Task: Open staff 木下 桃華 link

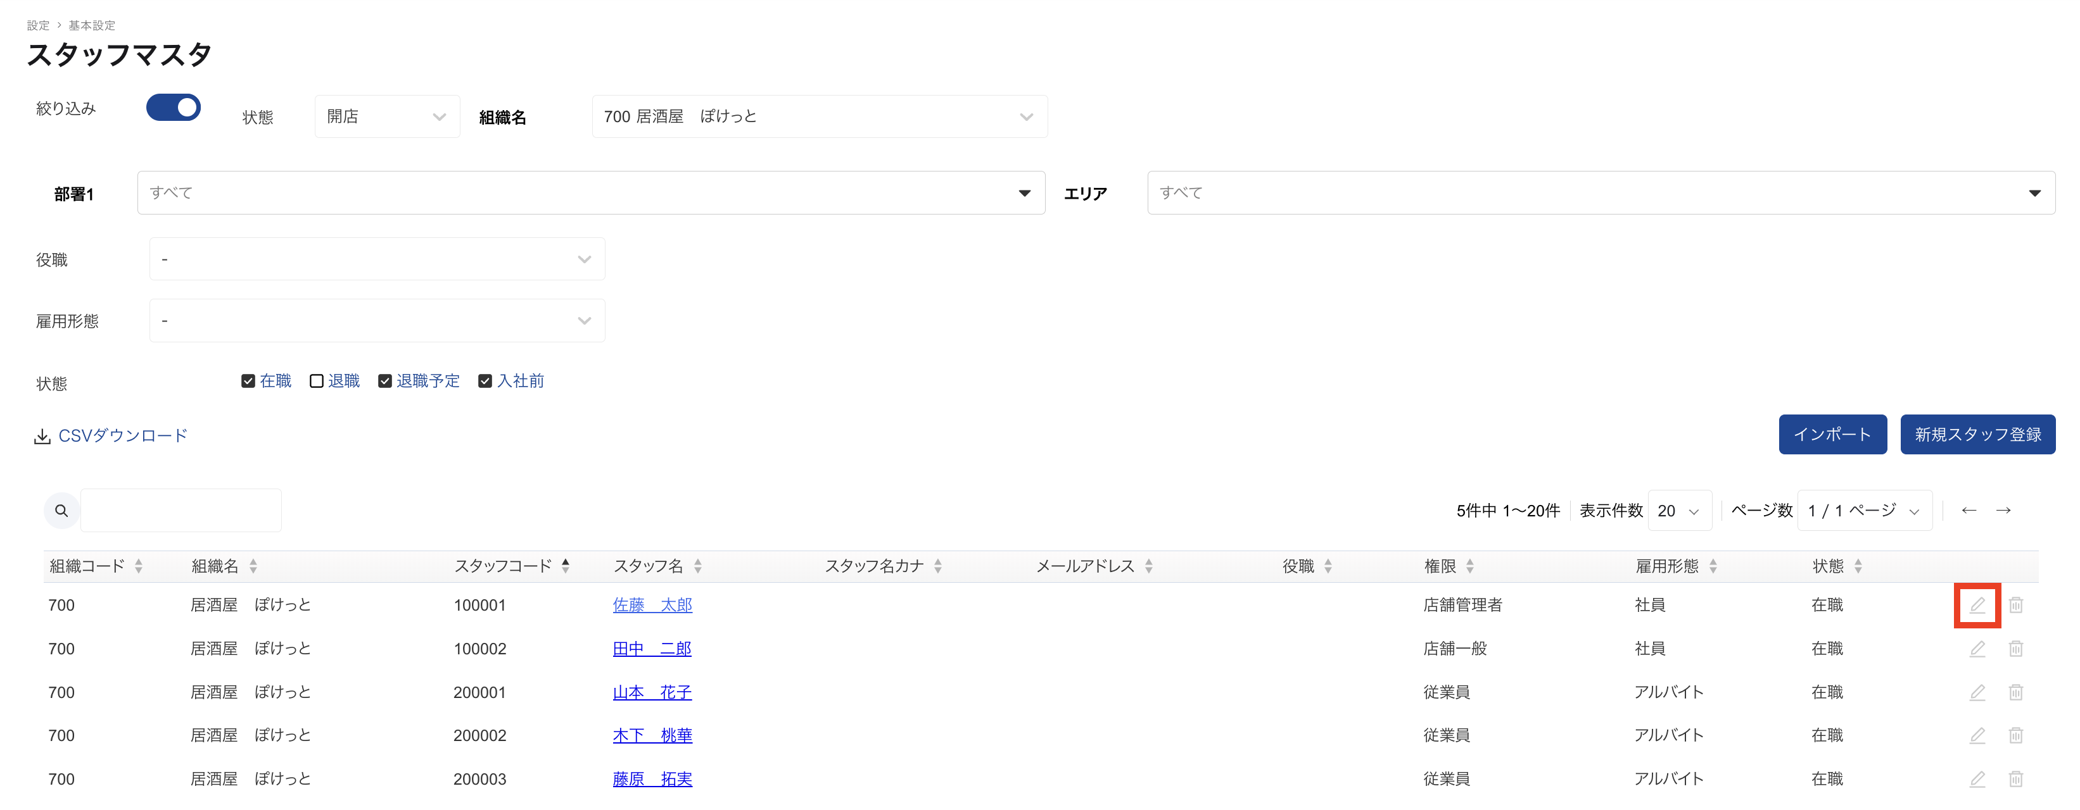Action: click(x=652, y=735)
